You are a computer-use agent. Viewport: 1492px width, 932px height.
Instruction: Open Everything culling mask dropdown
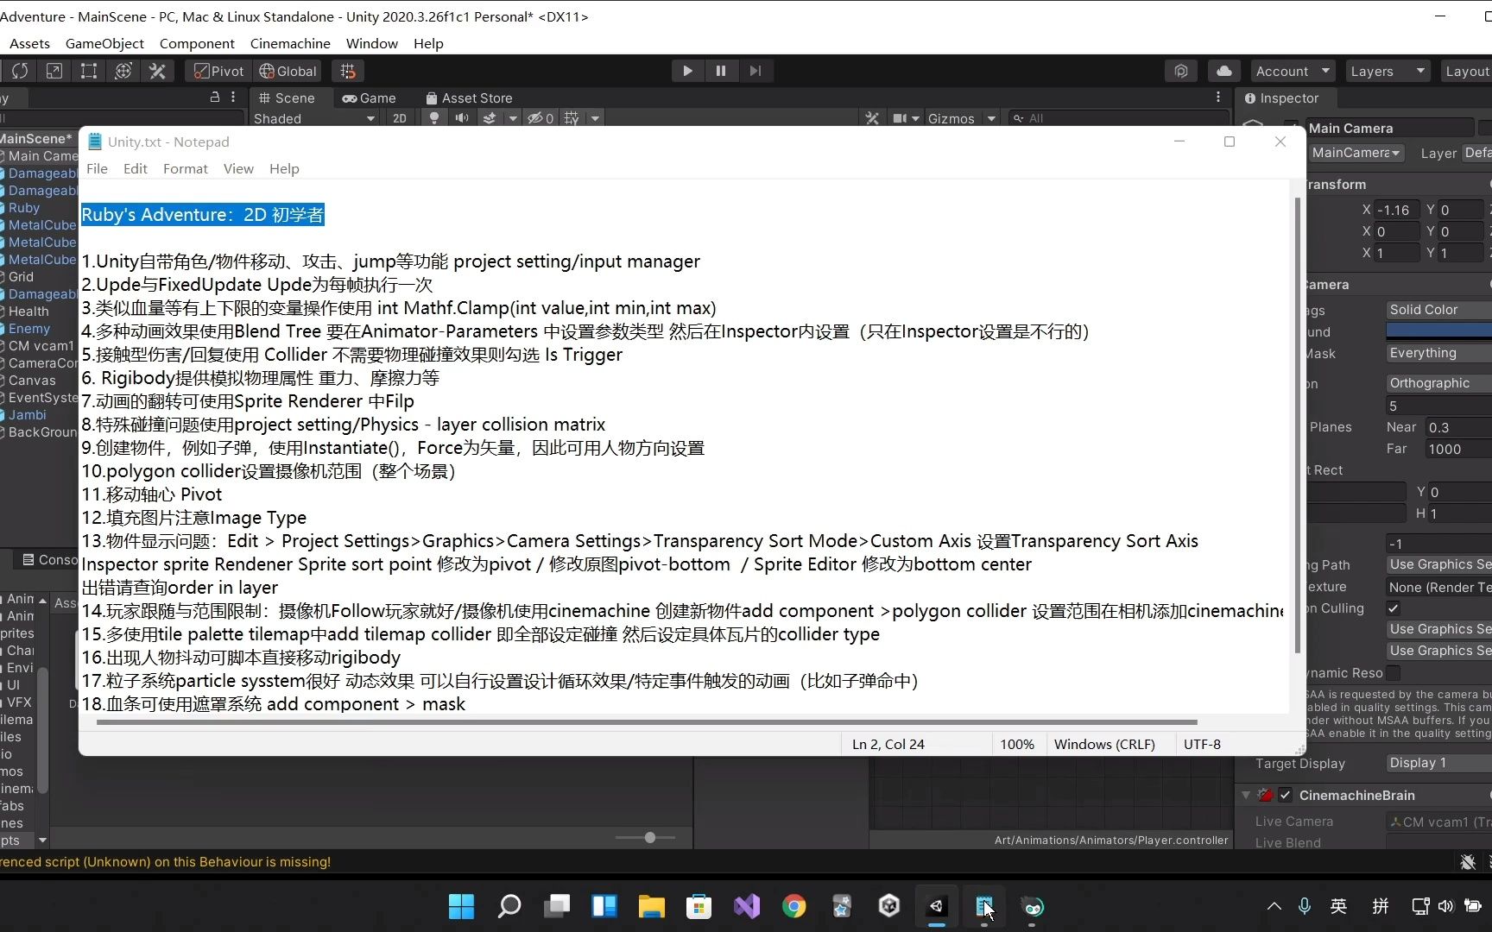[x=1438, y=353]
